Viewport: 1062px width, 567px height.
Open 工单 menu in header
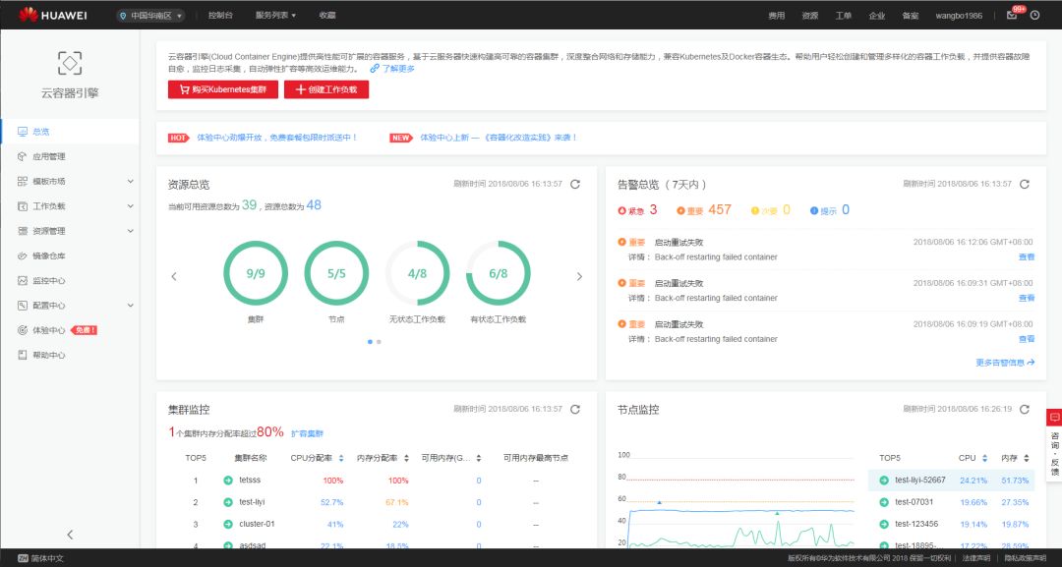(x=844, y=16)
